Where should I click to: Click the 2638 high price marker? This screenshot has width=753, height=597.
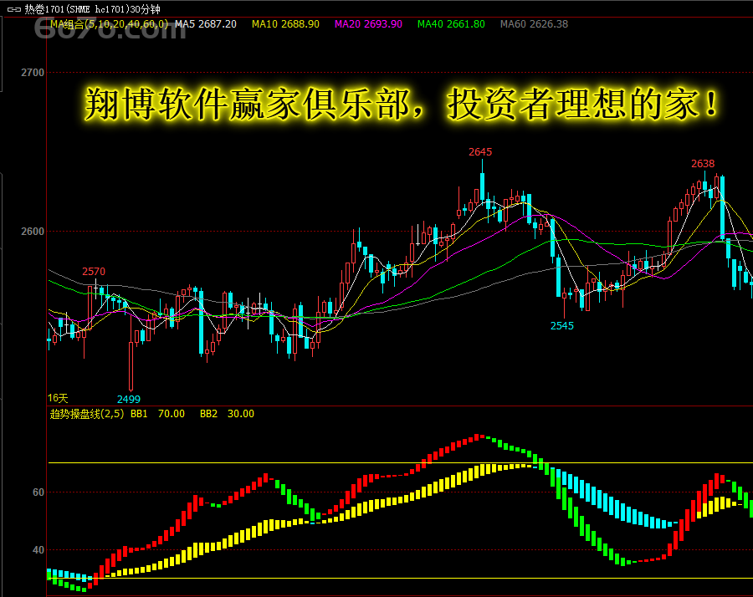[703, 164]
